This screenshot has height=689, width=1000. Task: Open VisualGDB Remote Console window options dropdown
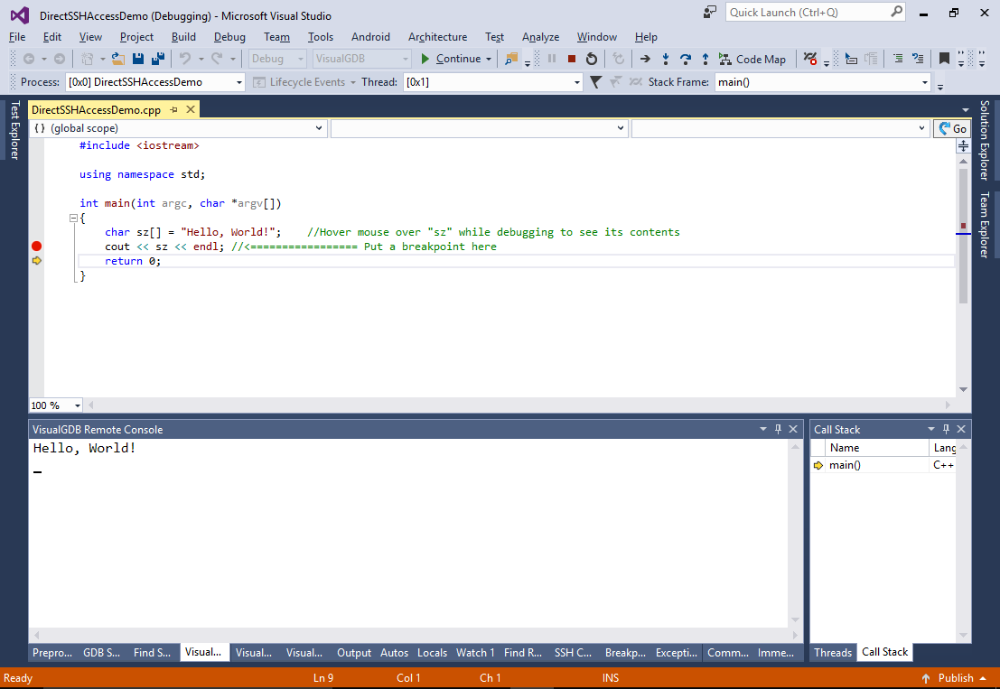[762, 429]
